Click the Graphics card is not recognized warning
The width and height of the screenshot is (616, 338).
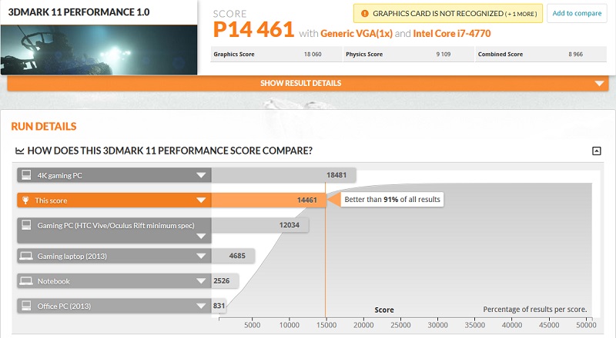(448, 14)
